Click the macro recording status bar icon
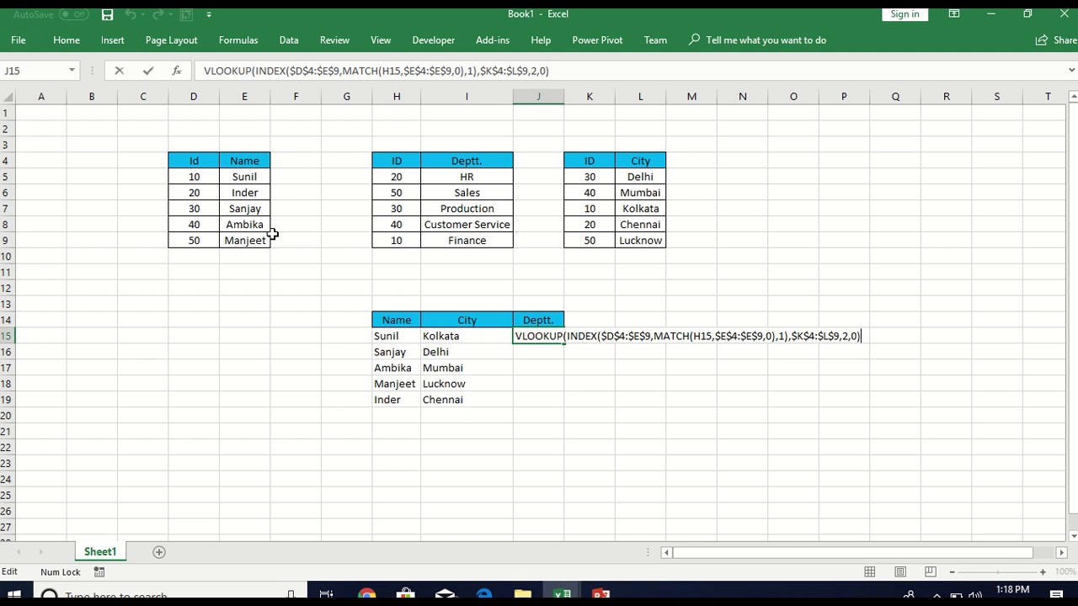The image size is (1078, 606). [x=99, y=572]
